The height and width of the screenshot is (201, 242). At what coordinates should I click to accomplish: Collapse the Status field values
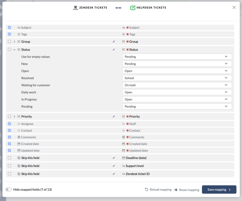coord(14,50)
